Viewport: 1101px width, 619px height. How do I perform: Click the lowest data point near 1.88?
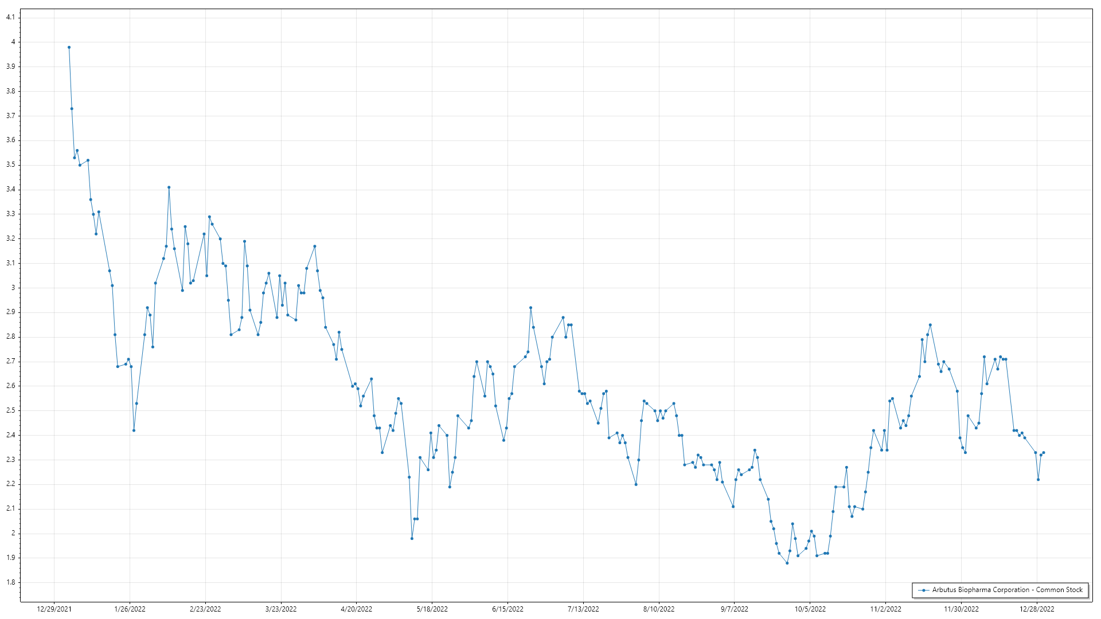pyautogui.click(x=787, y=563)
